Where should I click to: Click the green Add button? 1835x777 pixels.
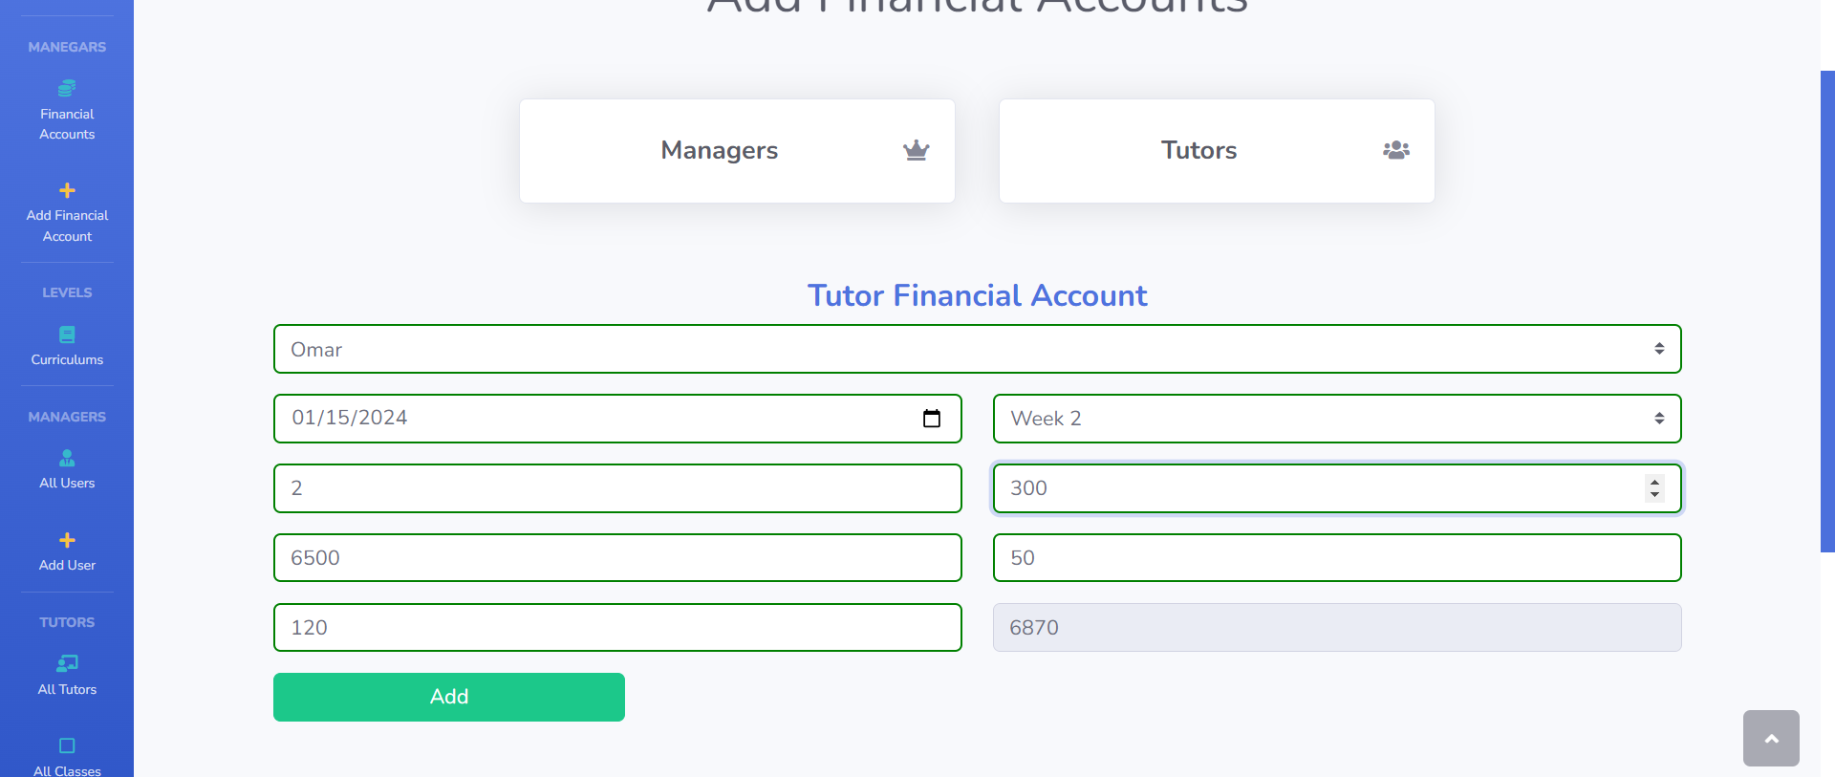coord(449,697)
